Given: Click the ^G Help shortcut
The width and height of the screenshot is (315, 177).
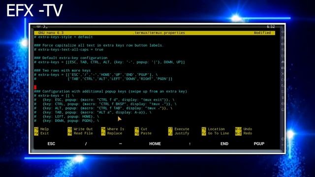Looking at the screenshot, I should point(41,129).
